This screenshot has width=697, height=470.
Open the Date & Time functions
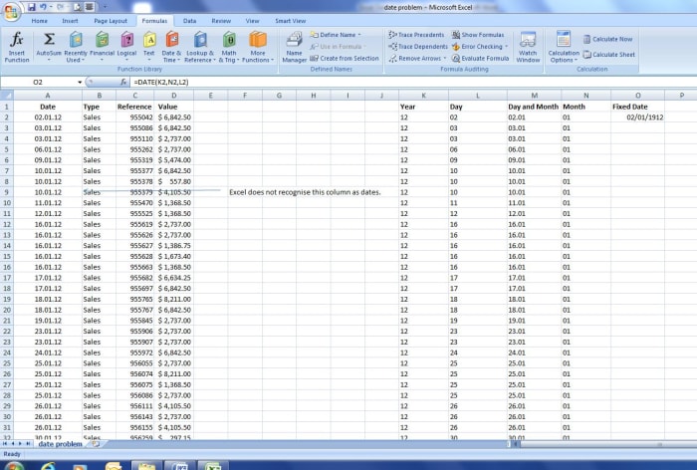171,45
